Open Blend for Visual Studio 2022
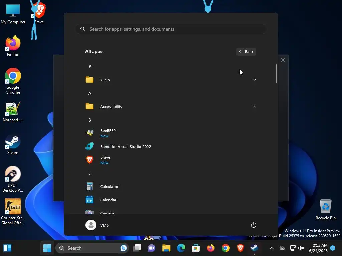 click(x=171, y=147)
